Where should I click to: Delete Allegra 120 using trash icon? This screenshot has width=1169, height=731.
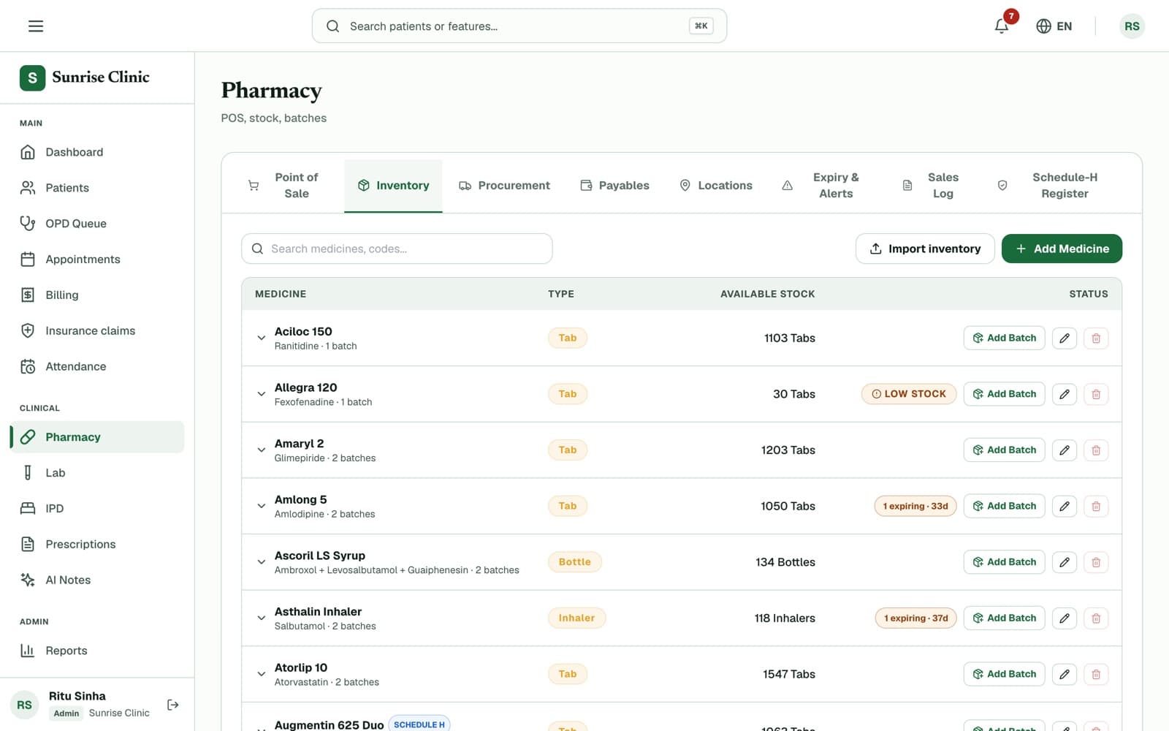pos(1096,394)
